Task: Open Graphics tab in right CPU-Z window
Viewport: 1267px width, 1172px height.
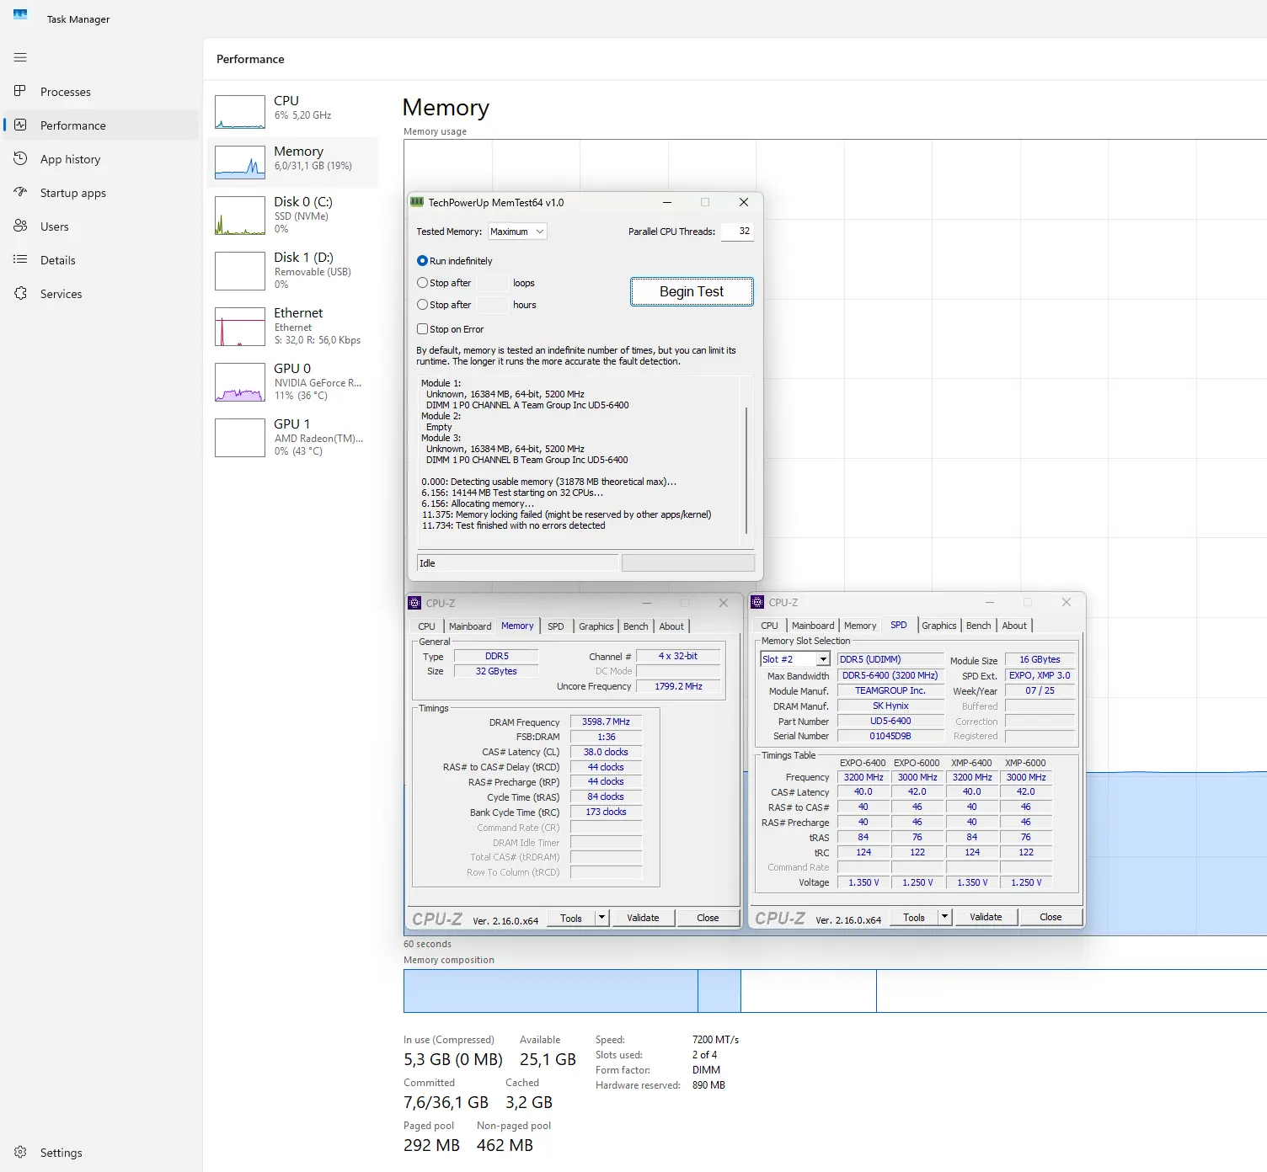Action: pyautogui.click(x=938, y=626)
